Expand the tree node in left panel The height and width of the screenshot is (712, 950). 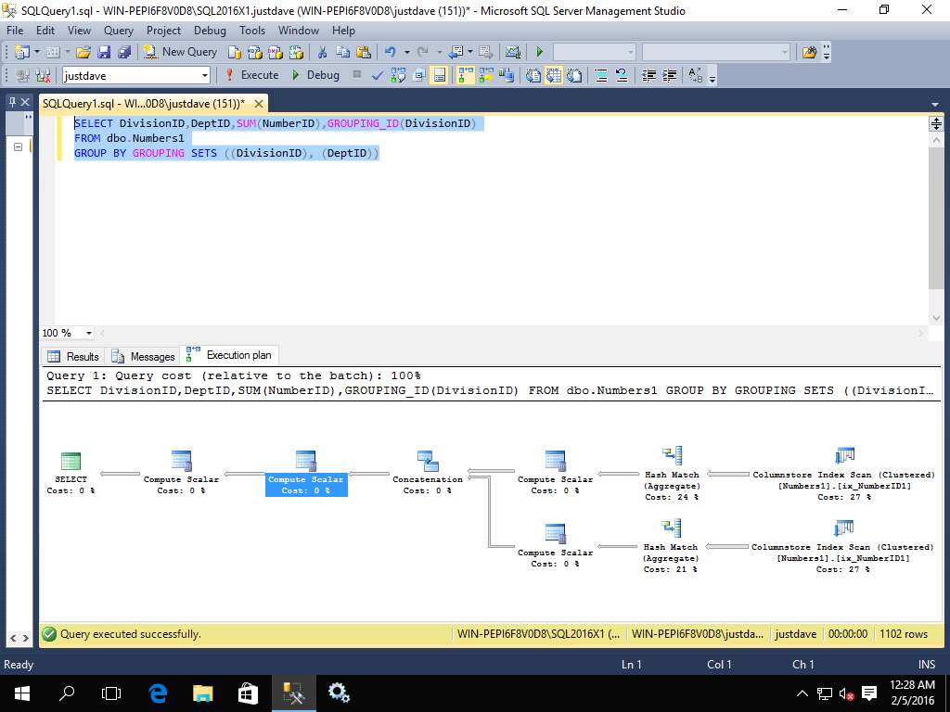point(18,147)
